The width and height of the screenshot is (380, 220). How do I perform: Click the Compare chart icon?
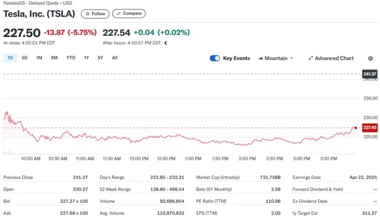[119, 14]
